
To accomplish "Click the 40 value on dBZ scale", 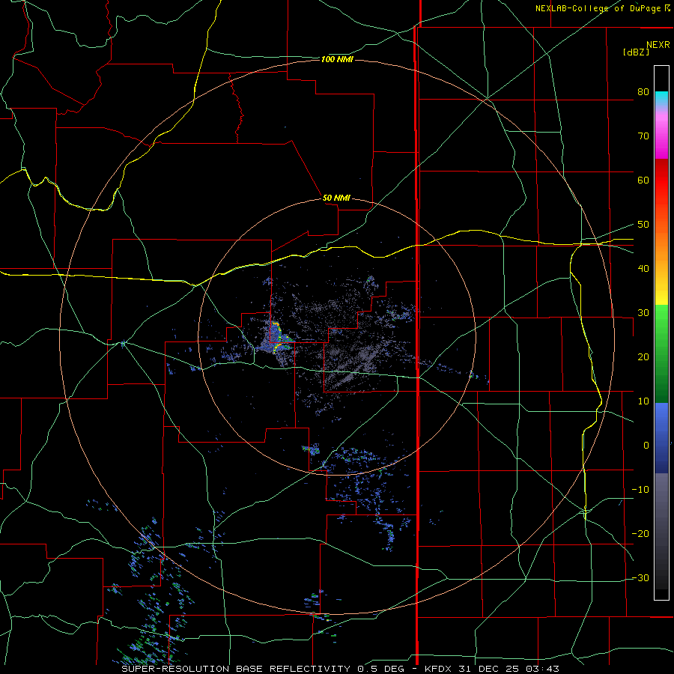I will click(x=643, y=269).
